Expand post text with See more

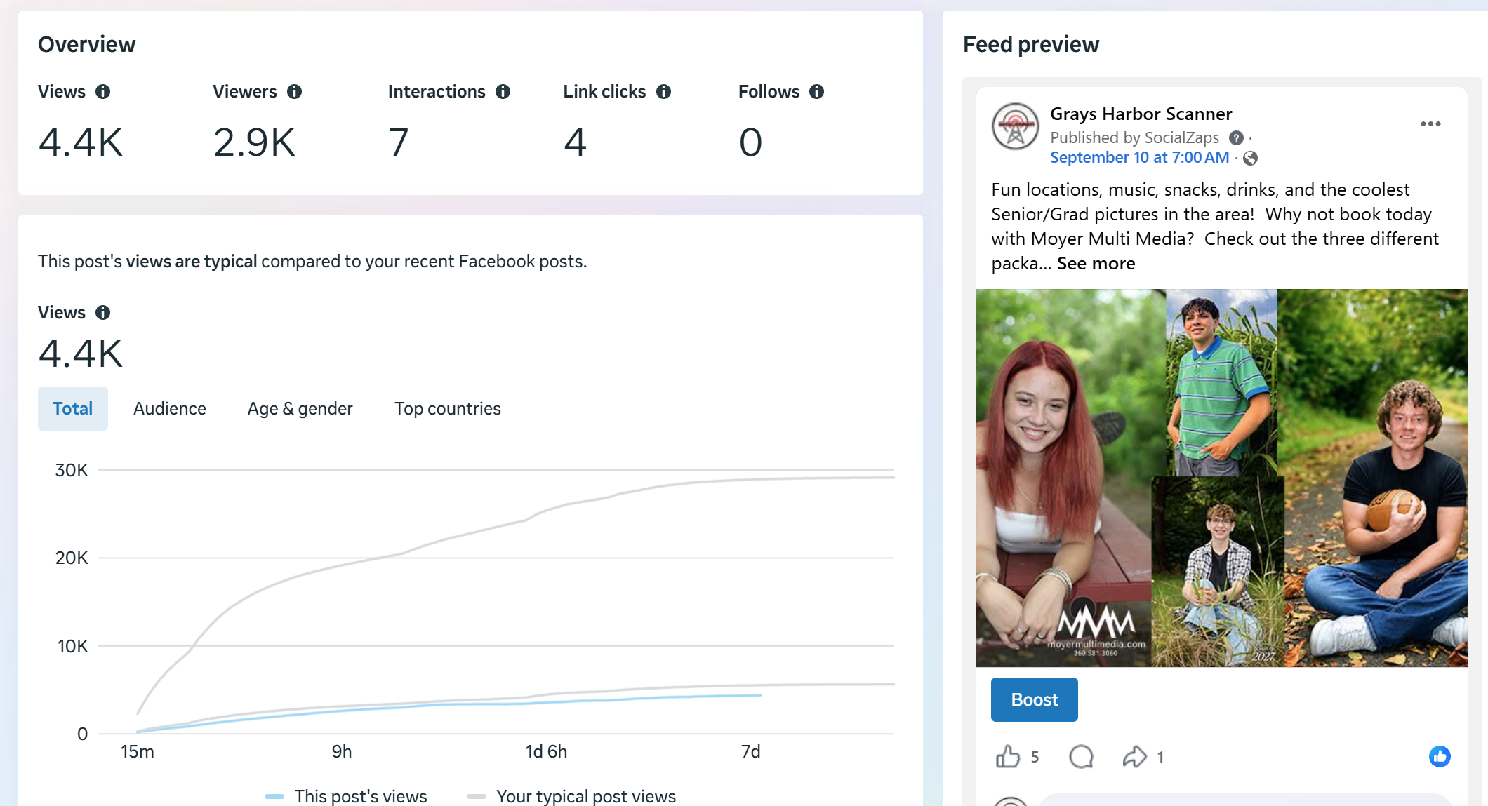[1096, 264]
